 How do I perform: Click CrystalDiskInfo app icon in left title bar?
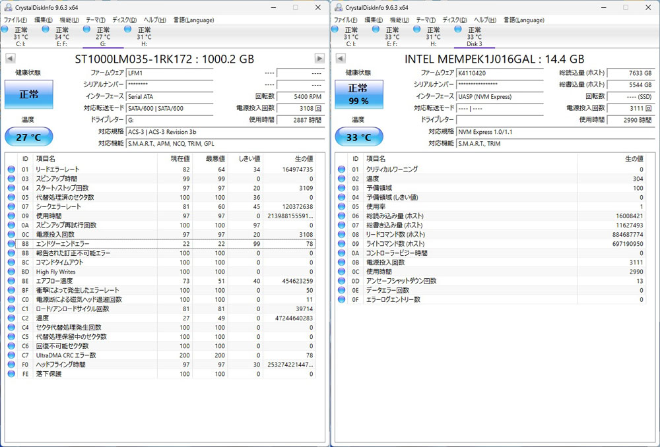[8, 7]
